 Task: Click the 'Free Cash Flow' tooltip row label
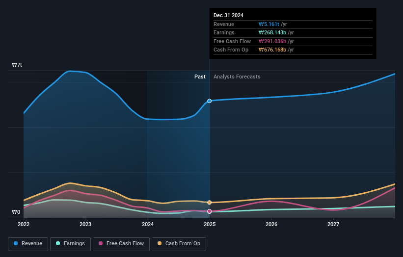coord(232,41)
